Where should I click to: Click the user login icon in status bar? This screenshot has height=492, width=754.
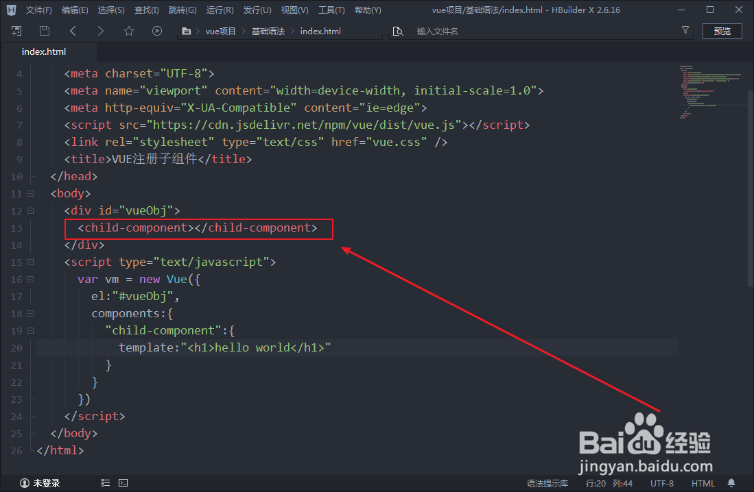(25, 483)
